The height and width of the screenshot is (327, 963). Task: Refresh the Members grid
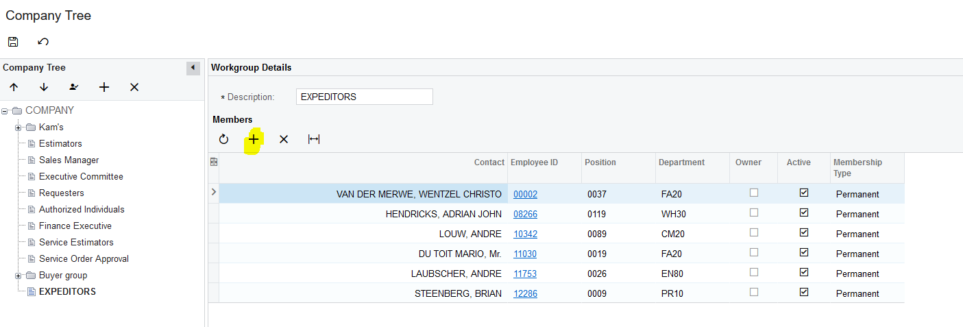pos(223,139)
